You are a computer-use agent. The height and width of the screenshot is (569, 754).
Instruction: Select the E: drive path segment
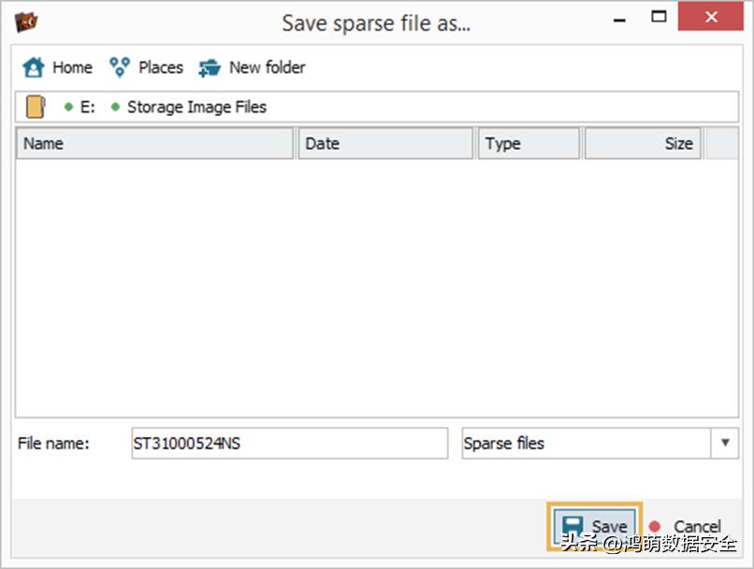[87, 107]
